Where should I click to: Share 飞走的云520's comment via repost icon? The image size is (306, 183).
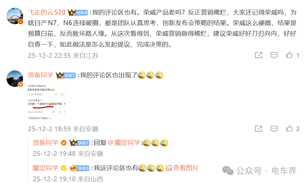coord(259,55)
